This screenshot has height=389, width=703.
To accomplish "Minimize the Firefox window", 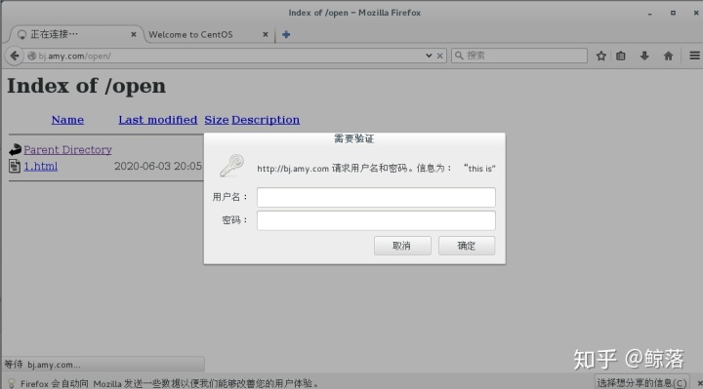I will click(649, 14).
